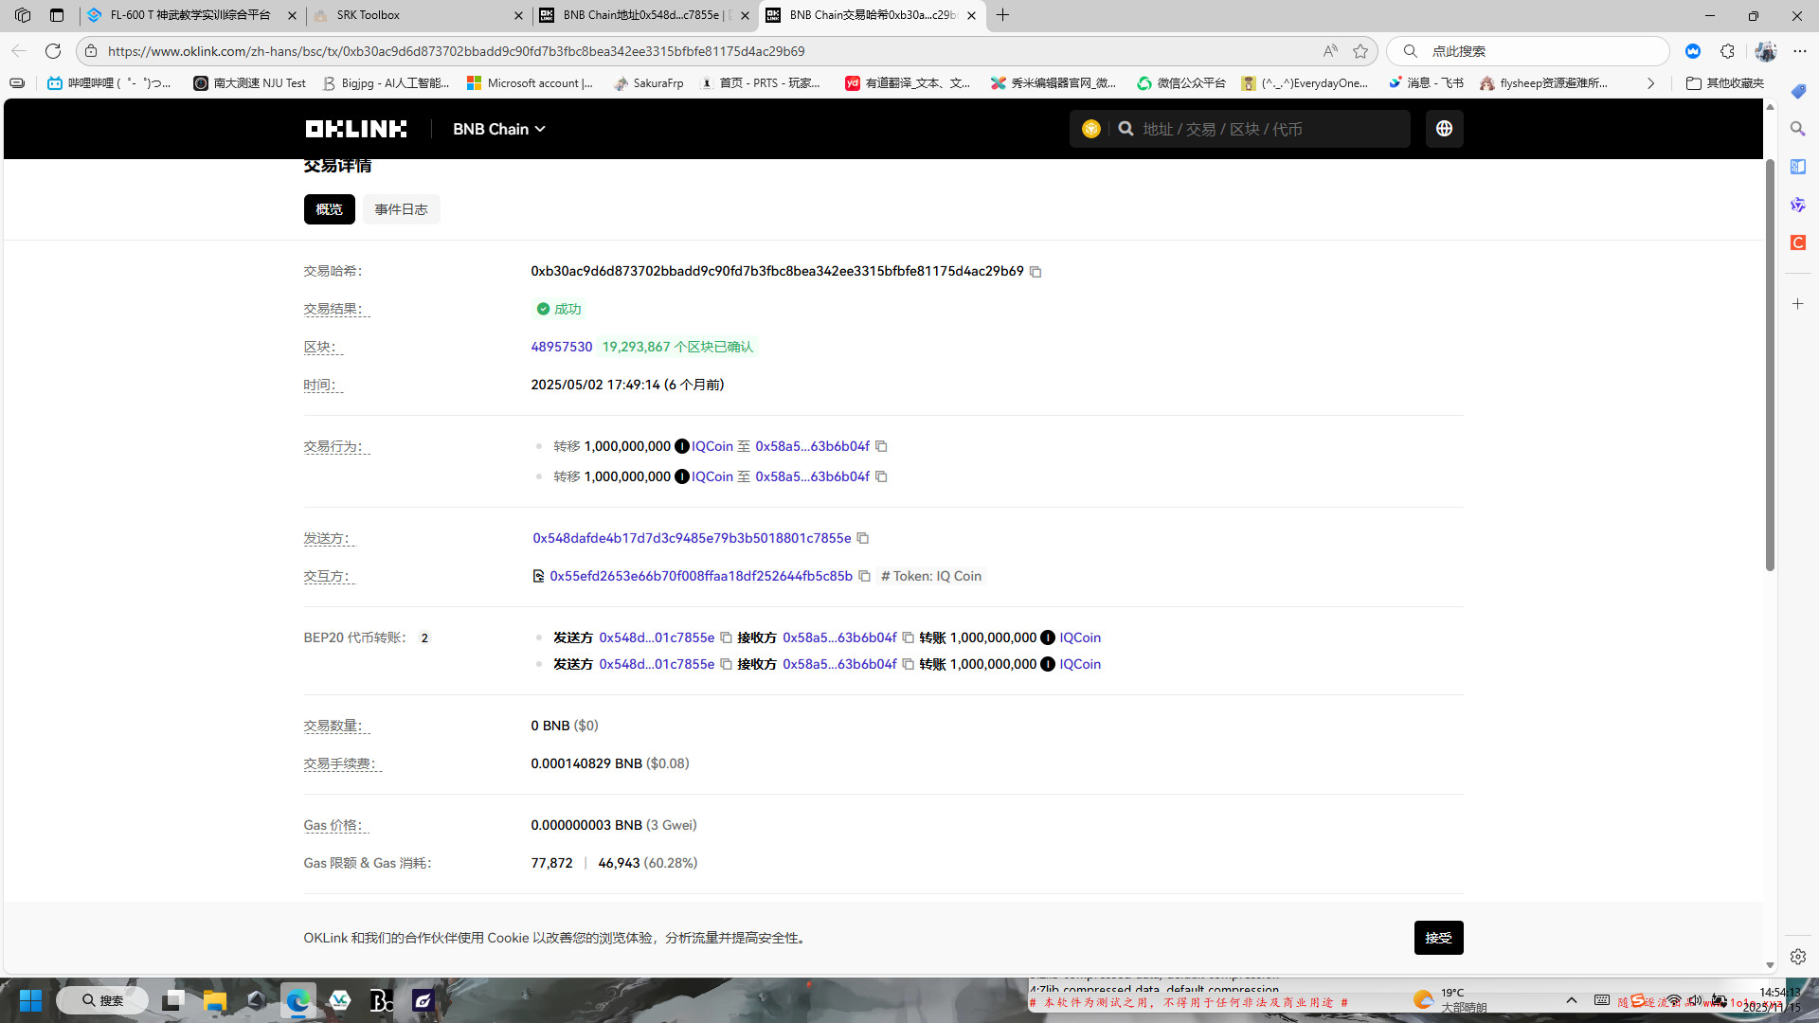The image size is (1819, 1023).
Task: Click the OKLink logo
Action: tap(355, 129)
